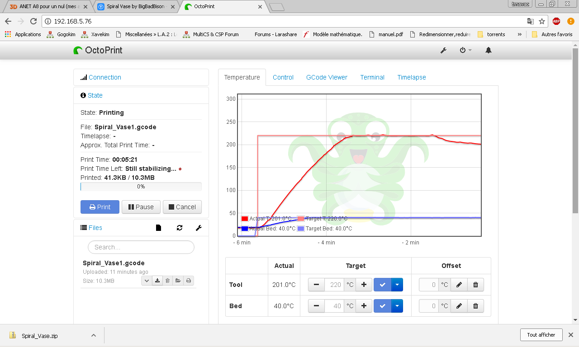Pause the current print
This screenshot has width=579, height=347.
point(141,207)
